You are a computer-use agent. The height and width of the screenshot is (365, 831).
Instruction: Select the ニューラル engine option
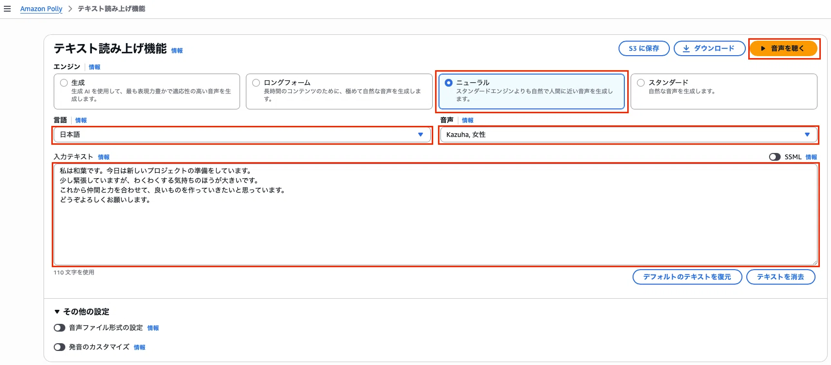531,91
